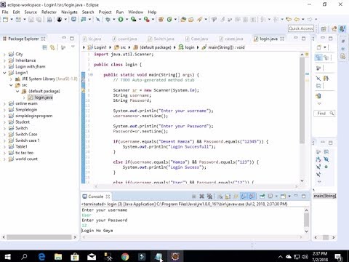Click Remove All Terminated Launches in Console
349x262 pixels.
(209, 196)
